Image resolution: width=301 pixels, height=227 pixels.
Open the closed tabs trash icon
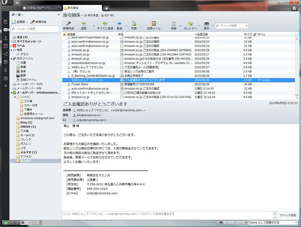pyautogui.click(x=294, y=8)
